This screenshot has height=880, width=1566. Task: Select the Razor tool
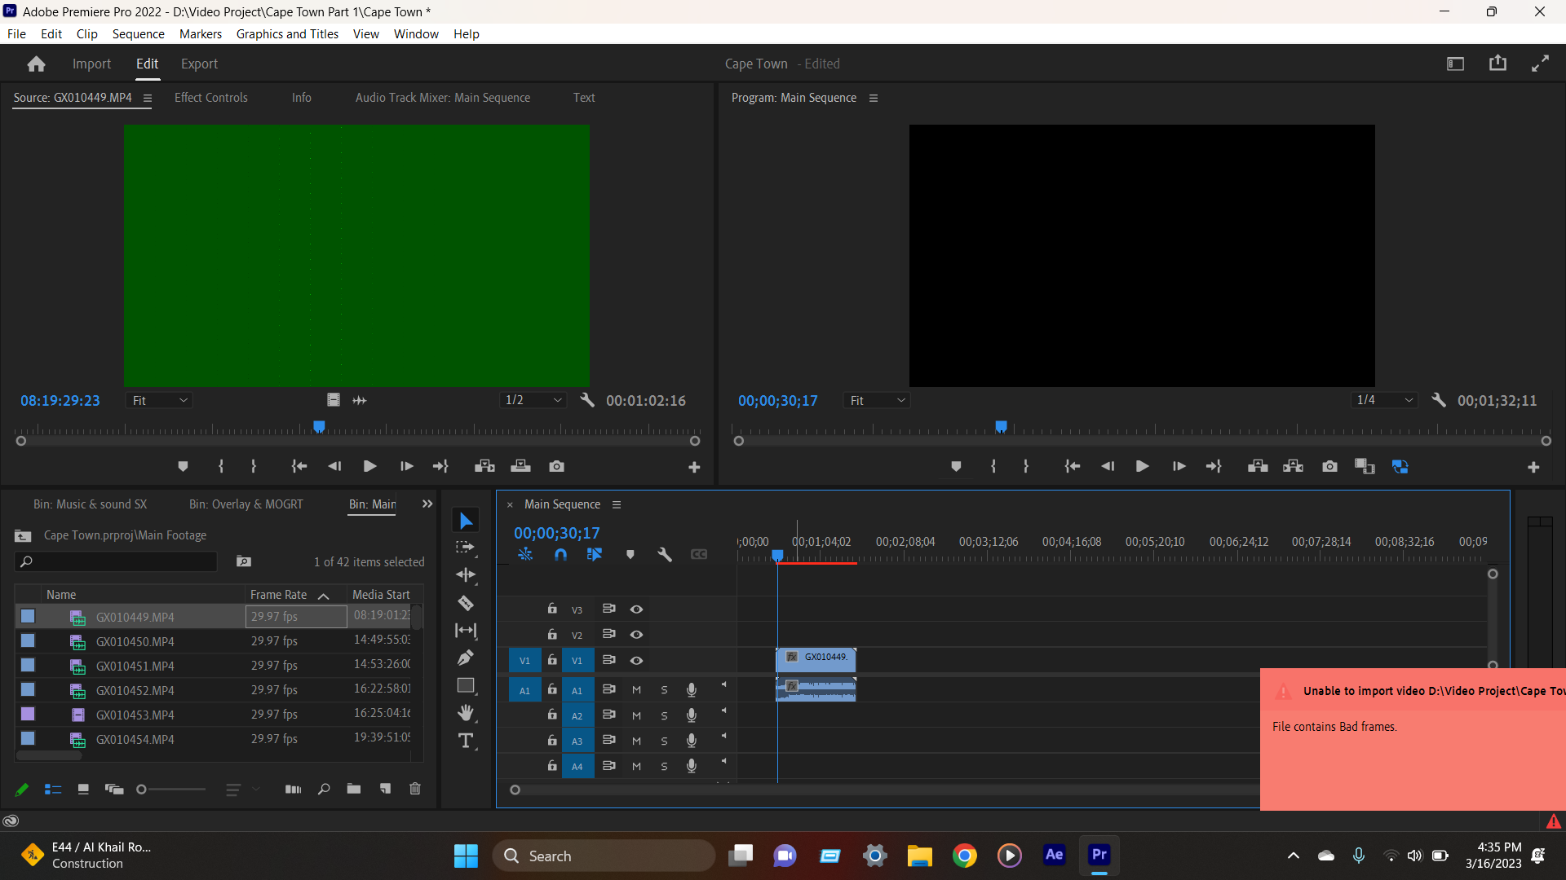(466, 603)
